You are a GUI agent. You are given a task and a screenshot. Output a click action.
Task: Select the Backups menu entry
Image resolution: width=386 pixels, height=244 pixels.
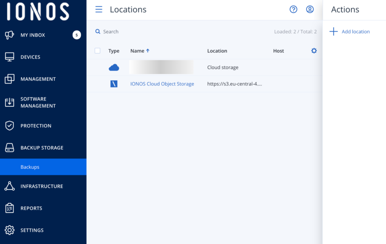coord(29,166)
